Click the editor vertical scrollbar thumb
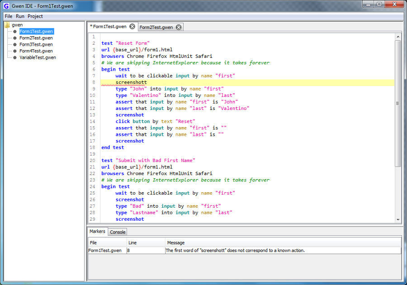Image resolution: width=407 pixels, height=285 pixels. (x=398, y=103)
